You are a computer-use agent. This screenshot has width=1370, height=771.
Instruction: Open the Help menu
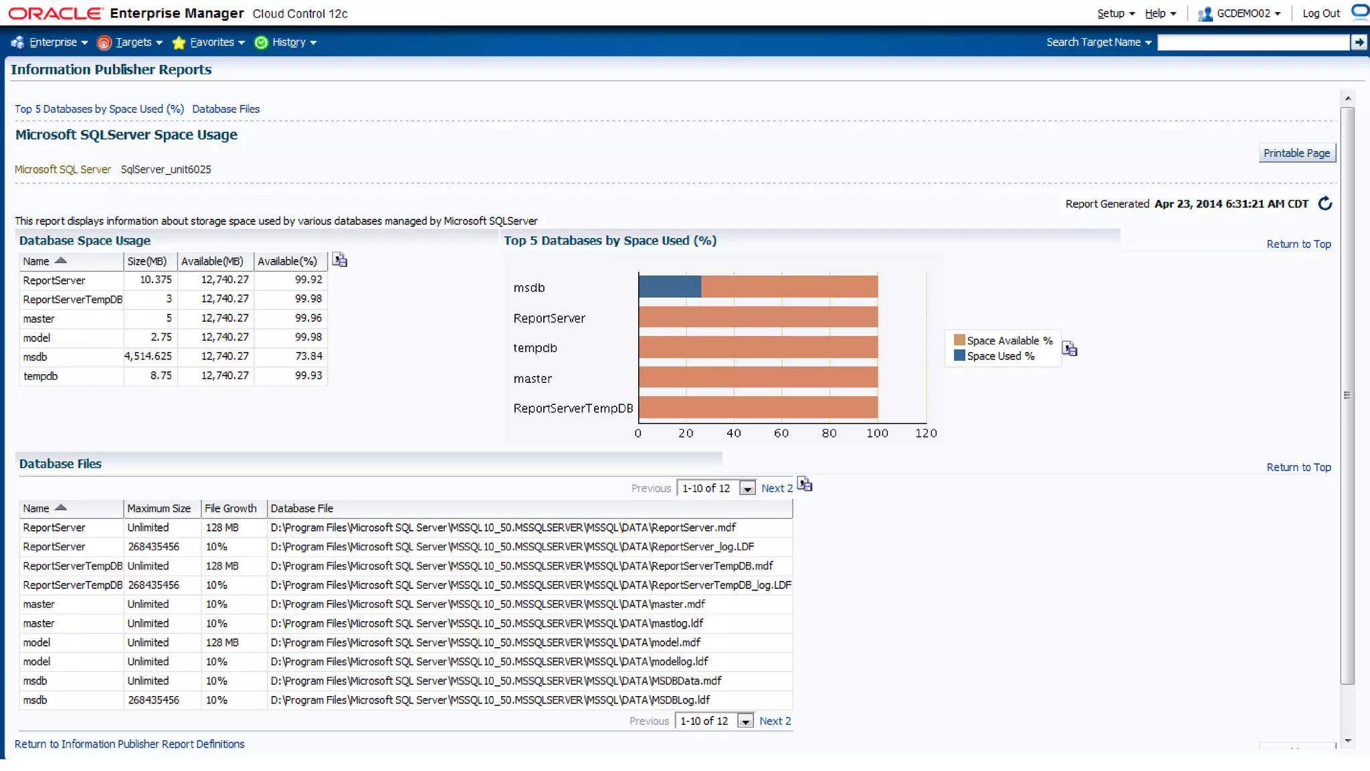point(1160,13)
